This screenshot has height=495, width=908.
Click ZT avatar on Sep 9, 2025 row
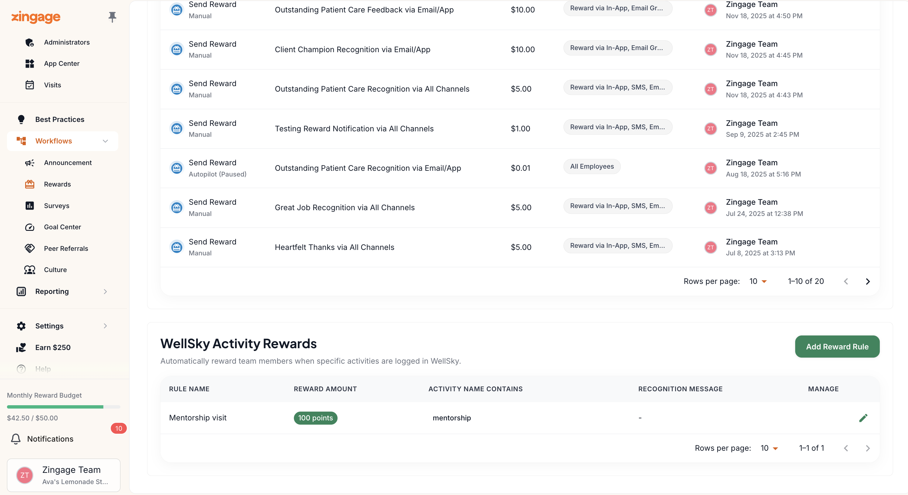click(x=711, y=129)
